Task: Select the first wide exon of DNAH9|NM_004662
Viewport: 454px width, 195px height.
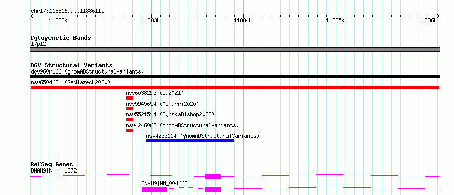Action: pos(155,189)
